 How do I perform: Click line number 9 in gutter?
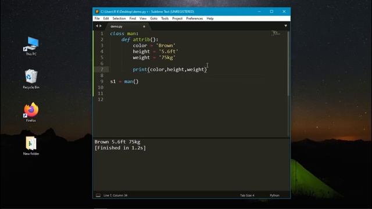click(102, 81)
